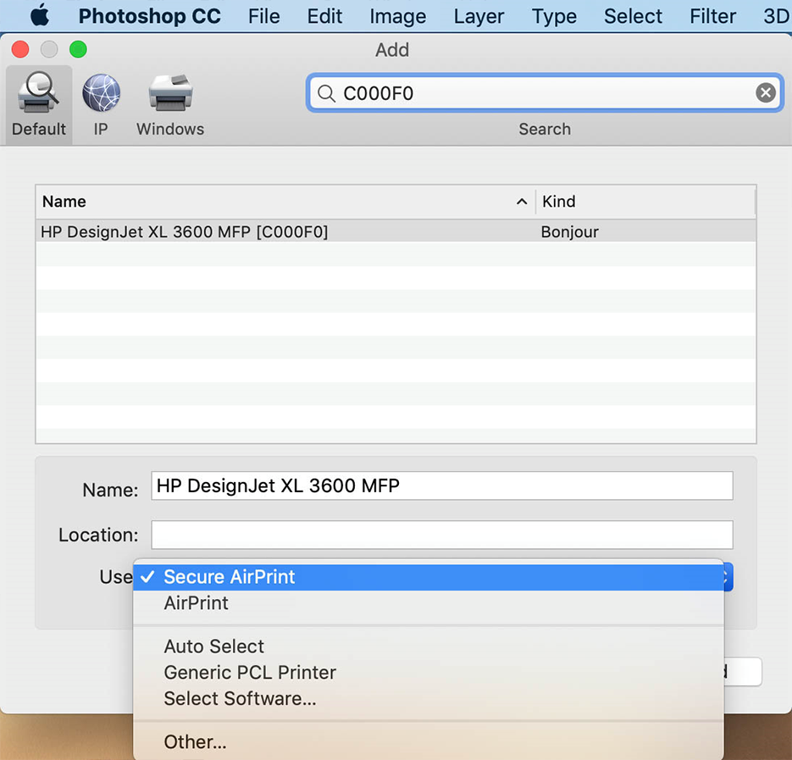Click the Photoshop CC application menu

click(x=149, y=15)
